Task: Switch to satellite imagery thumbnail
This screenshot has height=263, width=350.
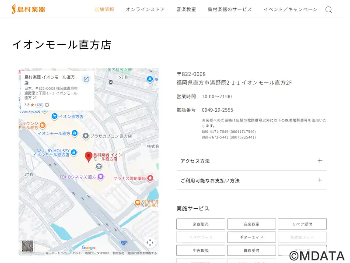Action: 28,246
